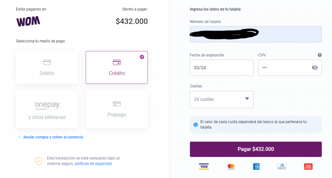Select the Débito payment method

pos(47,67)
